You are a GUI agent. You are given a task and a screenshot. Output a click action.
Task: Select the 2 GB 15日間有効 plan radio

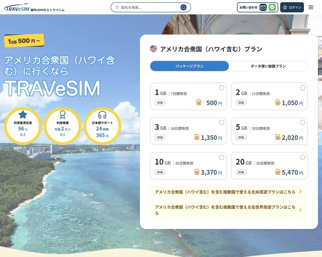(303, 88)
